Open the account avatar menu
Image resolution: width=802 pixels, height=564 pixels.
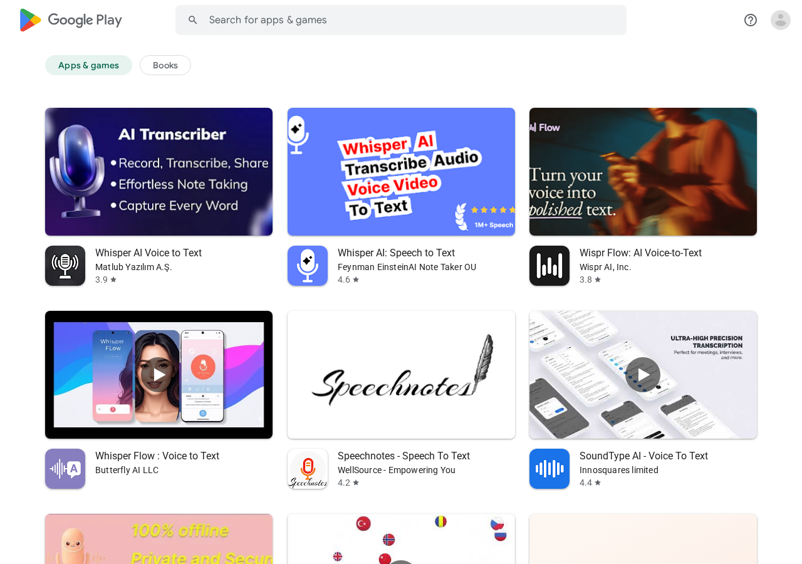click(781, 20)
